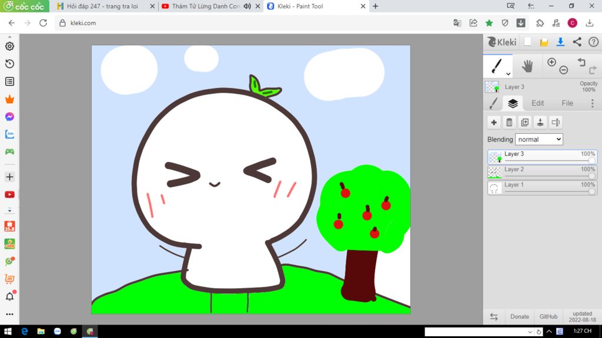Open File Explorer from the taskbar
Viewport: 602px width, 338px height.
[x=41, y=332]
